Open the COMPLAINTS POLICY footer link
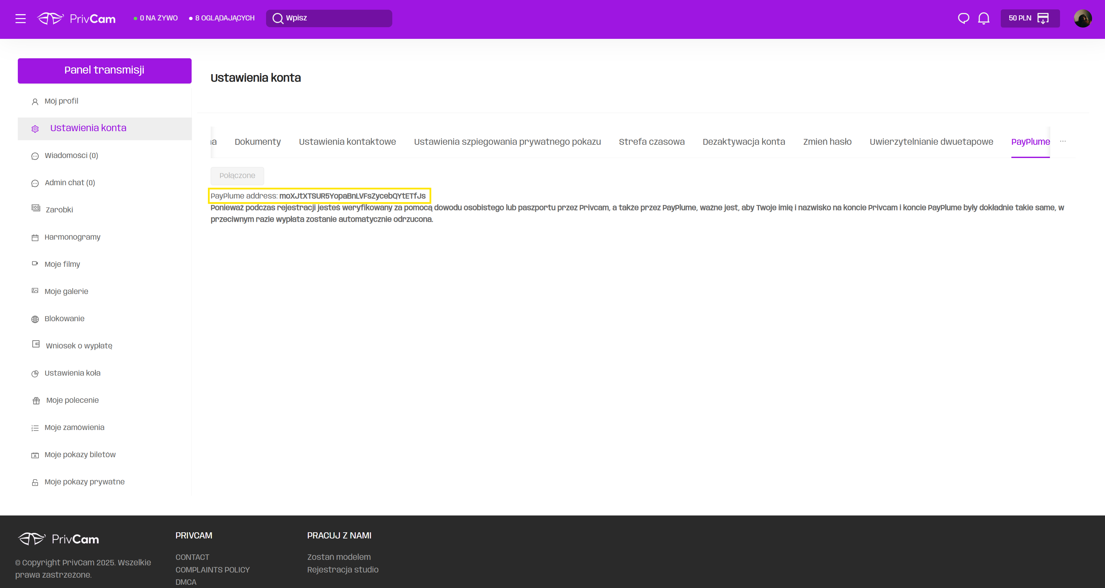 point(212,570)
